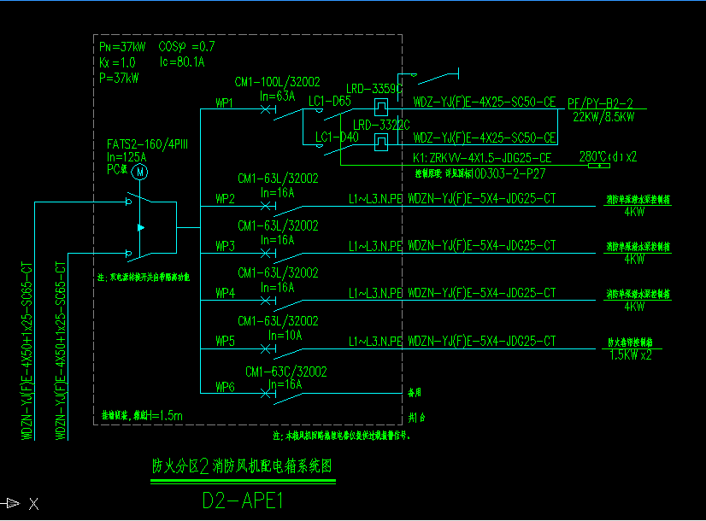
Task: Pick the WP1 circuit breaker cross symbol
Action: coord(266,108)
